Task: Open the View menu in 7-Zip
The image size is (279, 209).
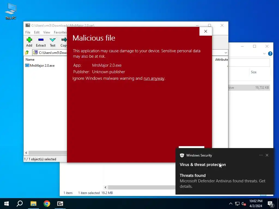Action: [x=47, y=32]
